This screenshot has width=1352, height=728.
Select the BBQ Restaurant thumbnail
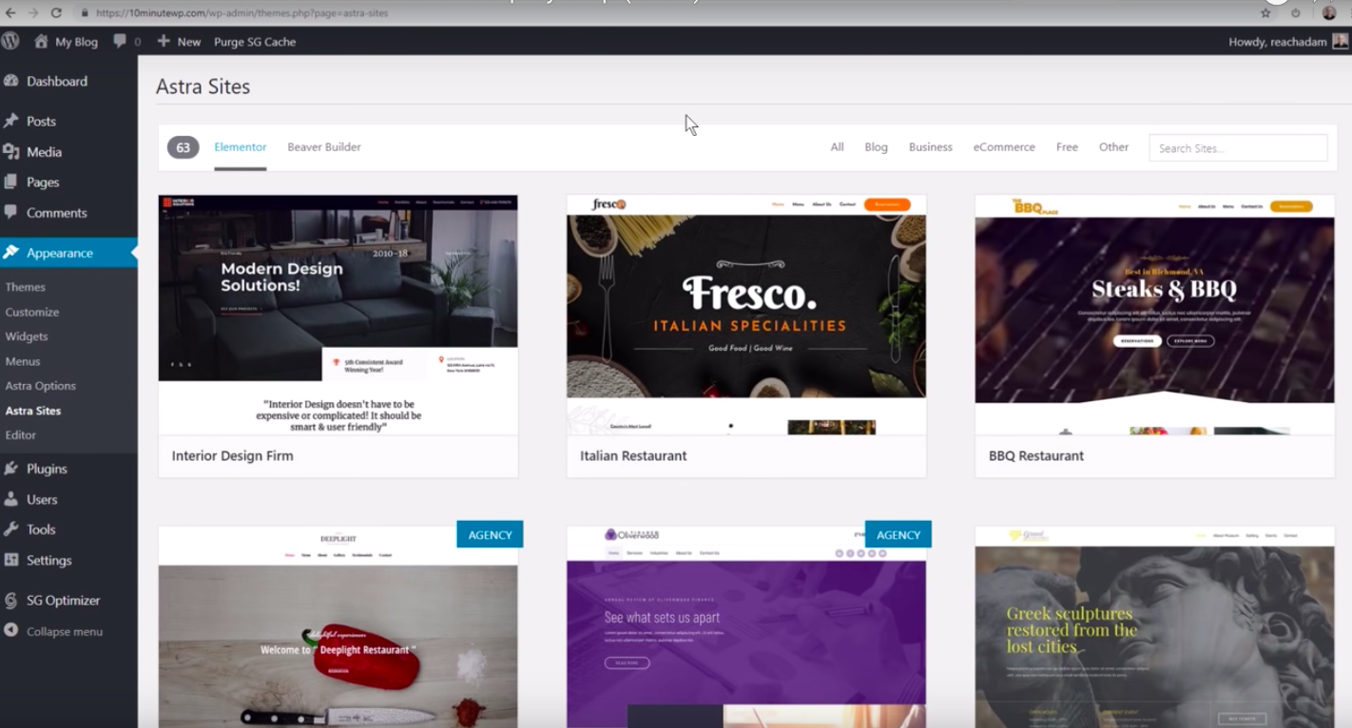[x=1154, y=315]
